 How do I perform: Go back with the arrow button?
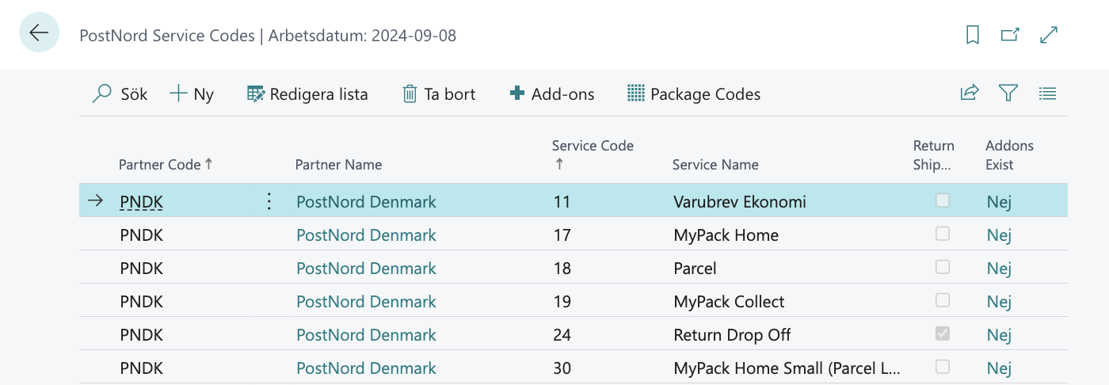point(39,32)
